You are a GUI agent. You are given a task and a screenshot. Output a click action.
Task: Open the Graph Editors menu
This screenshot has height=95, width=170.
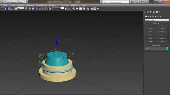[x=41, y=5]
